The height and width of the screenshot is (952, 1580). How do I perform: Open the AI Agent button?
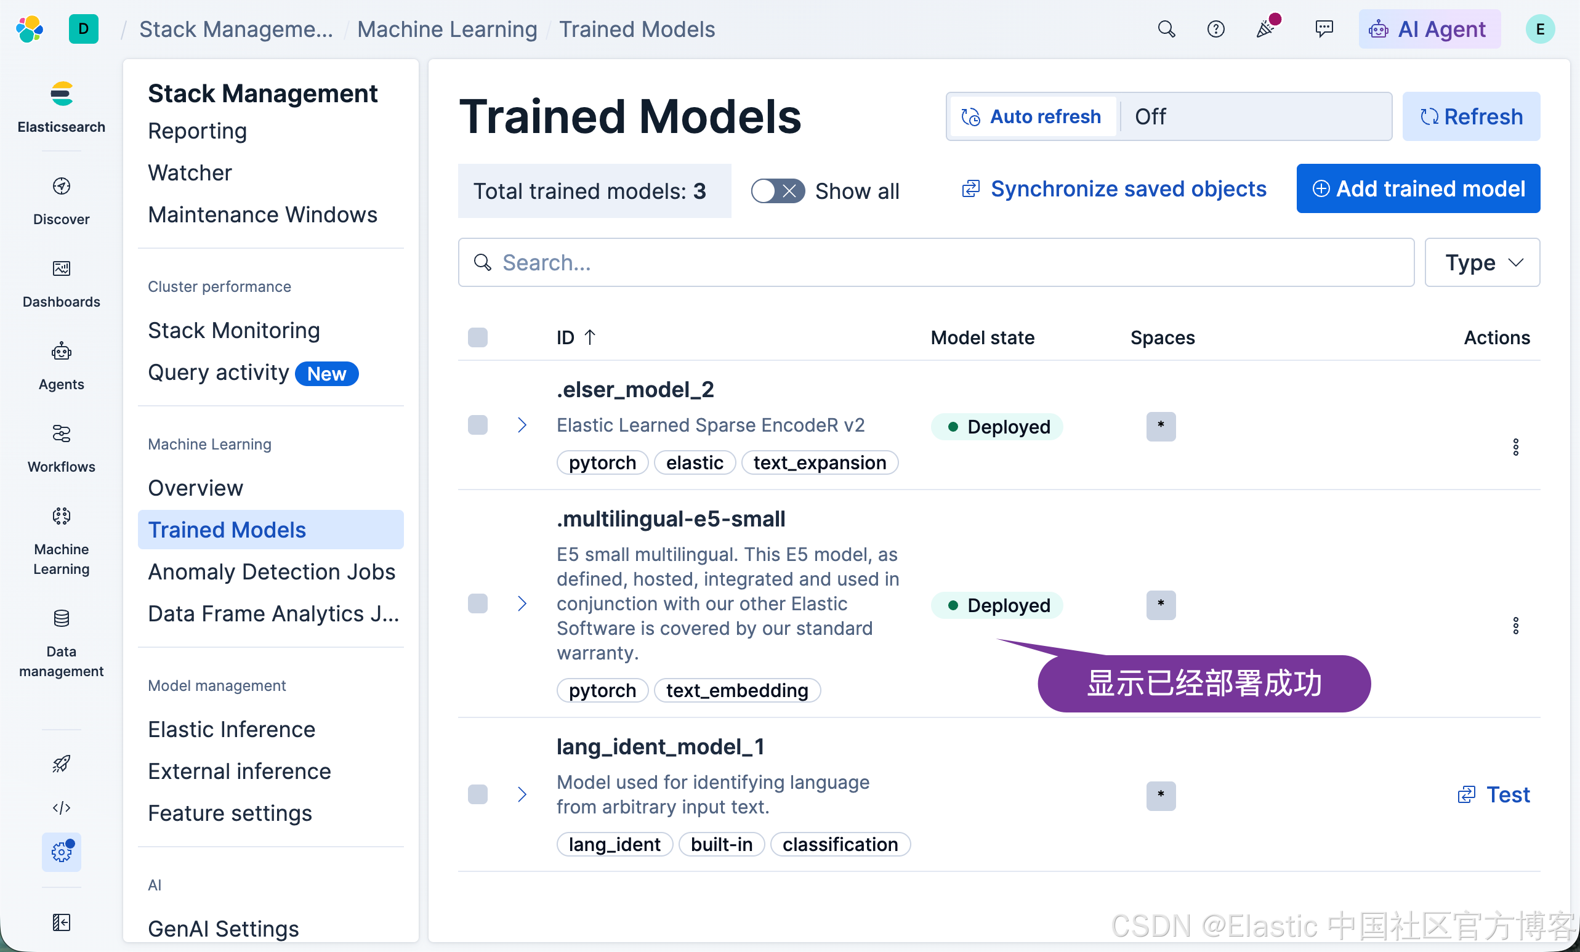(1429, 29)
